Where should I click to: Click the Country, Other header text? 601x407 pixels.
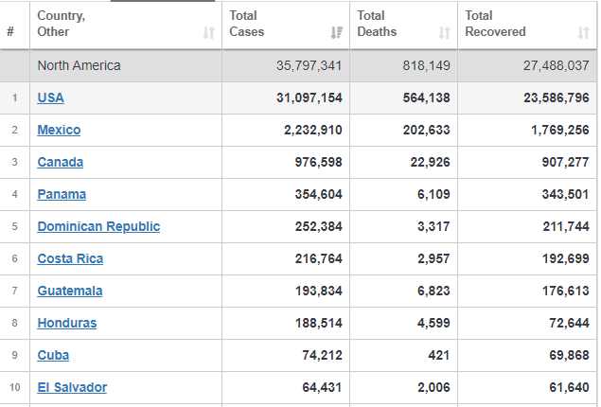click(x=61, y=24)
